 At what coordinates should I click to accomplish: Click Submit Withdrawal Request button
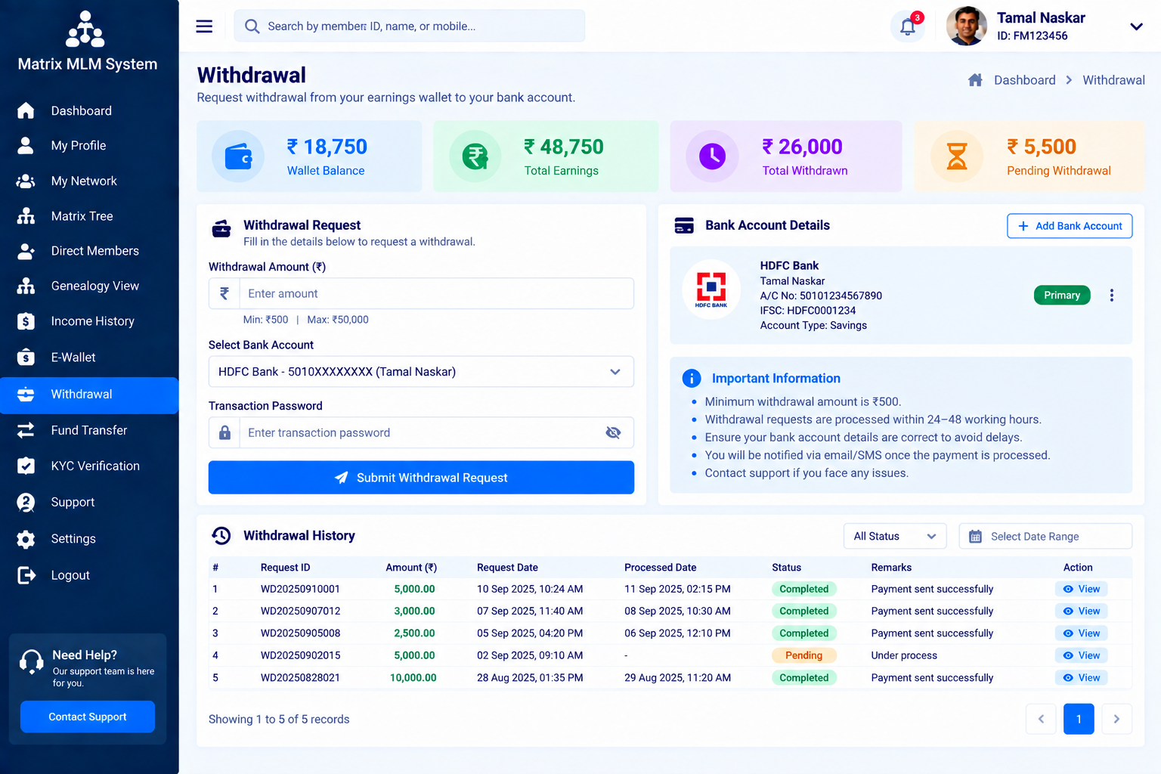(x=421, y=478)
